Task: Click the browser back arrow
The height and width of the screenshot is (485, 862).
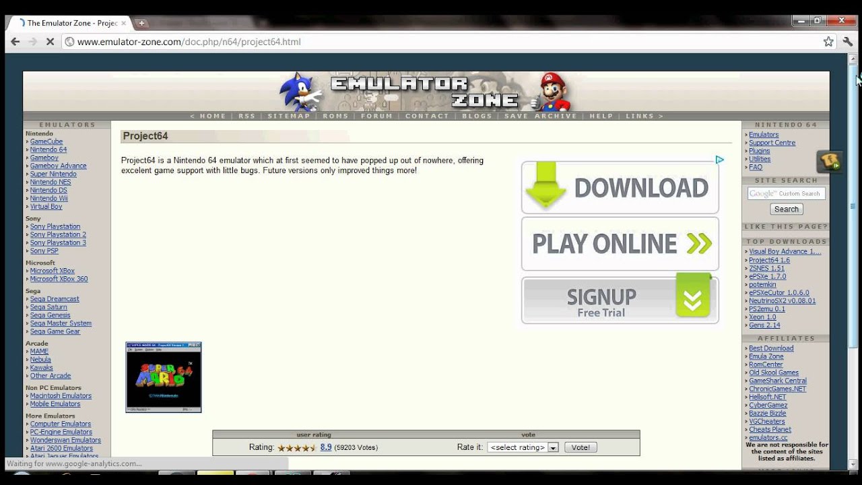Action: pyautogui.click(x=15, y=42)
